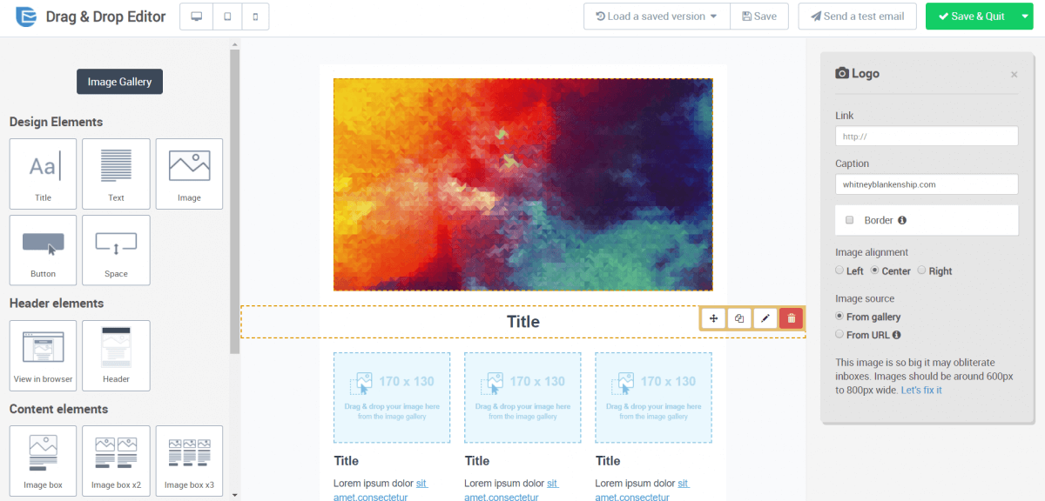
Task: Click the Header elements heading
Action: pyautogui.click(x=57, y=304)
